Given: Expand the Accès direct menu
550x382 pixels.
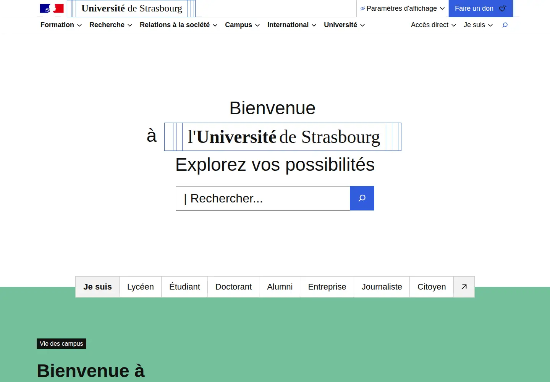Looking at the screenshot, I should pos(434,25).
